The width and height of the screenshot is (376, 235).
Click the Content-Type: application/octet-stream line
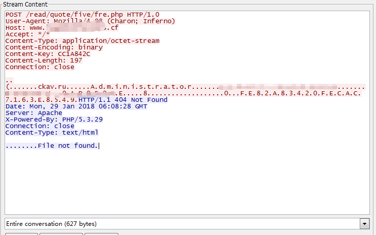click(82, 41)
